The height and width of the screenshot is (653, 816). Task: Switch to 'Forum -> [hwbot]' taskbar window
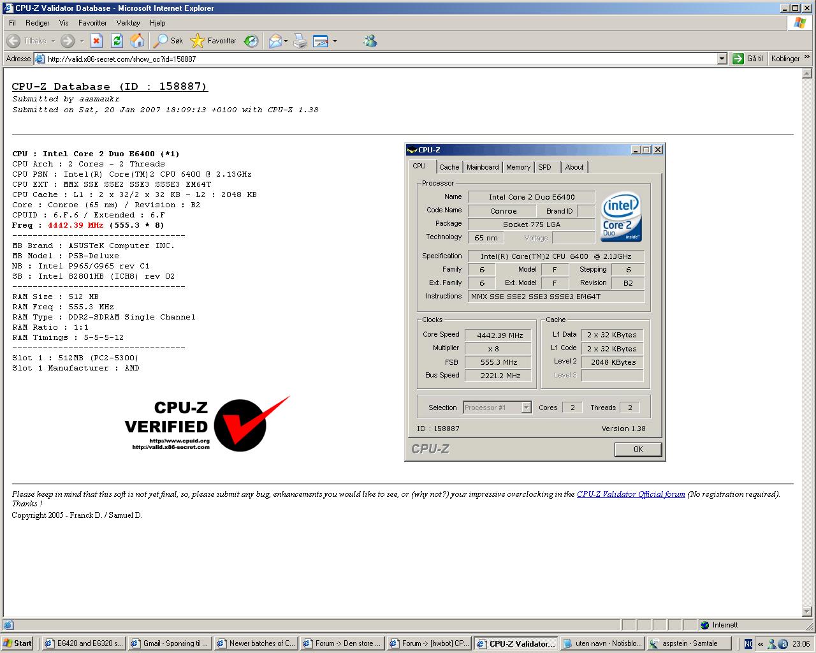point(428,643)
